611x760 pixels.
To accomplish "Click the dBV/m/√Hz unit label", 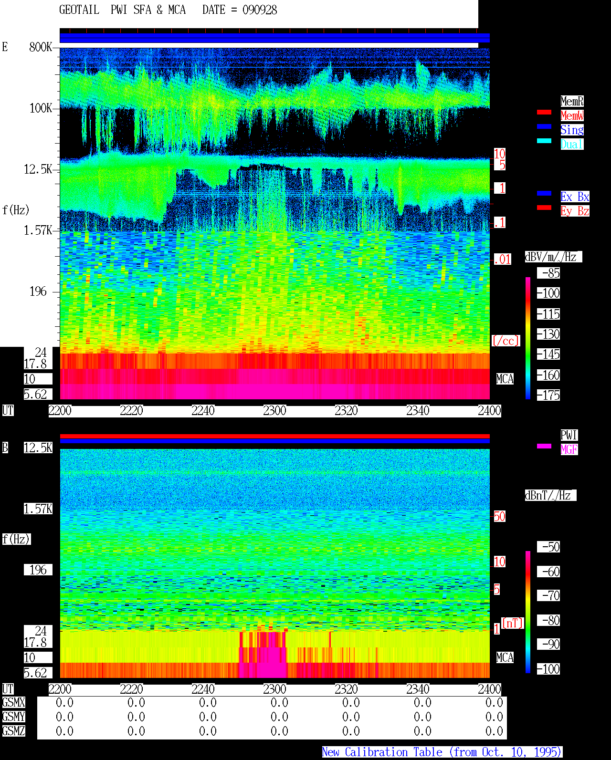I will click(x=553, y=257).
